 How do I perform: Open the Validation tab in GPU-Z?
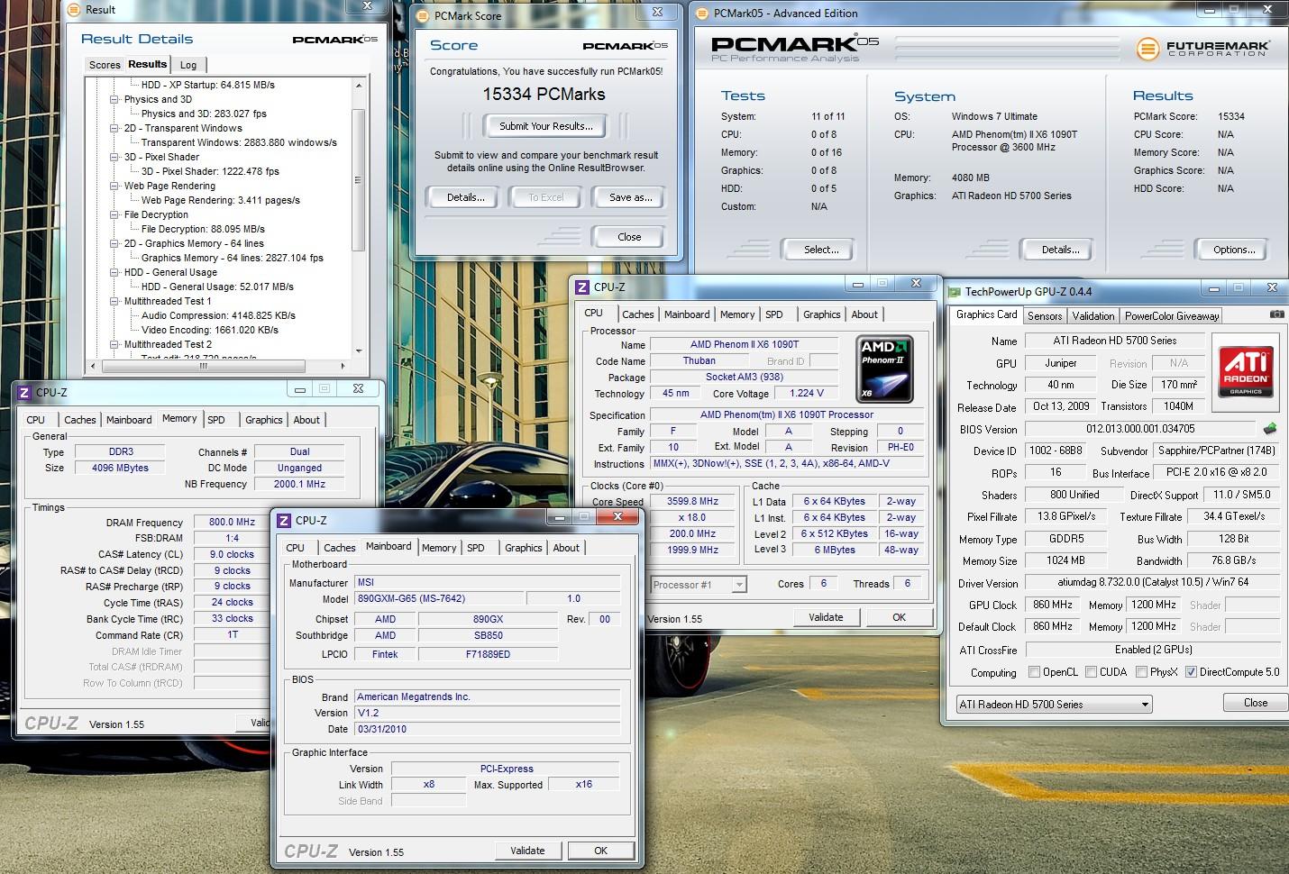(1093, 316)
